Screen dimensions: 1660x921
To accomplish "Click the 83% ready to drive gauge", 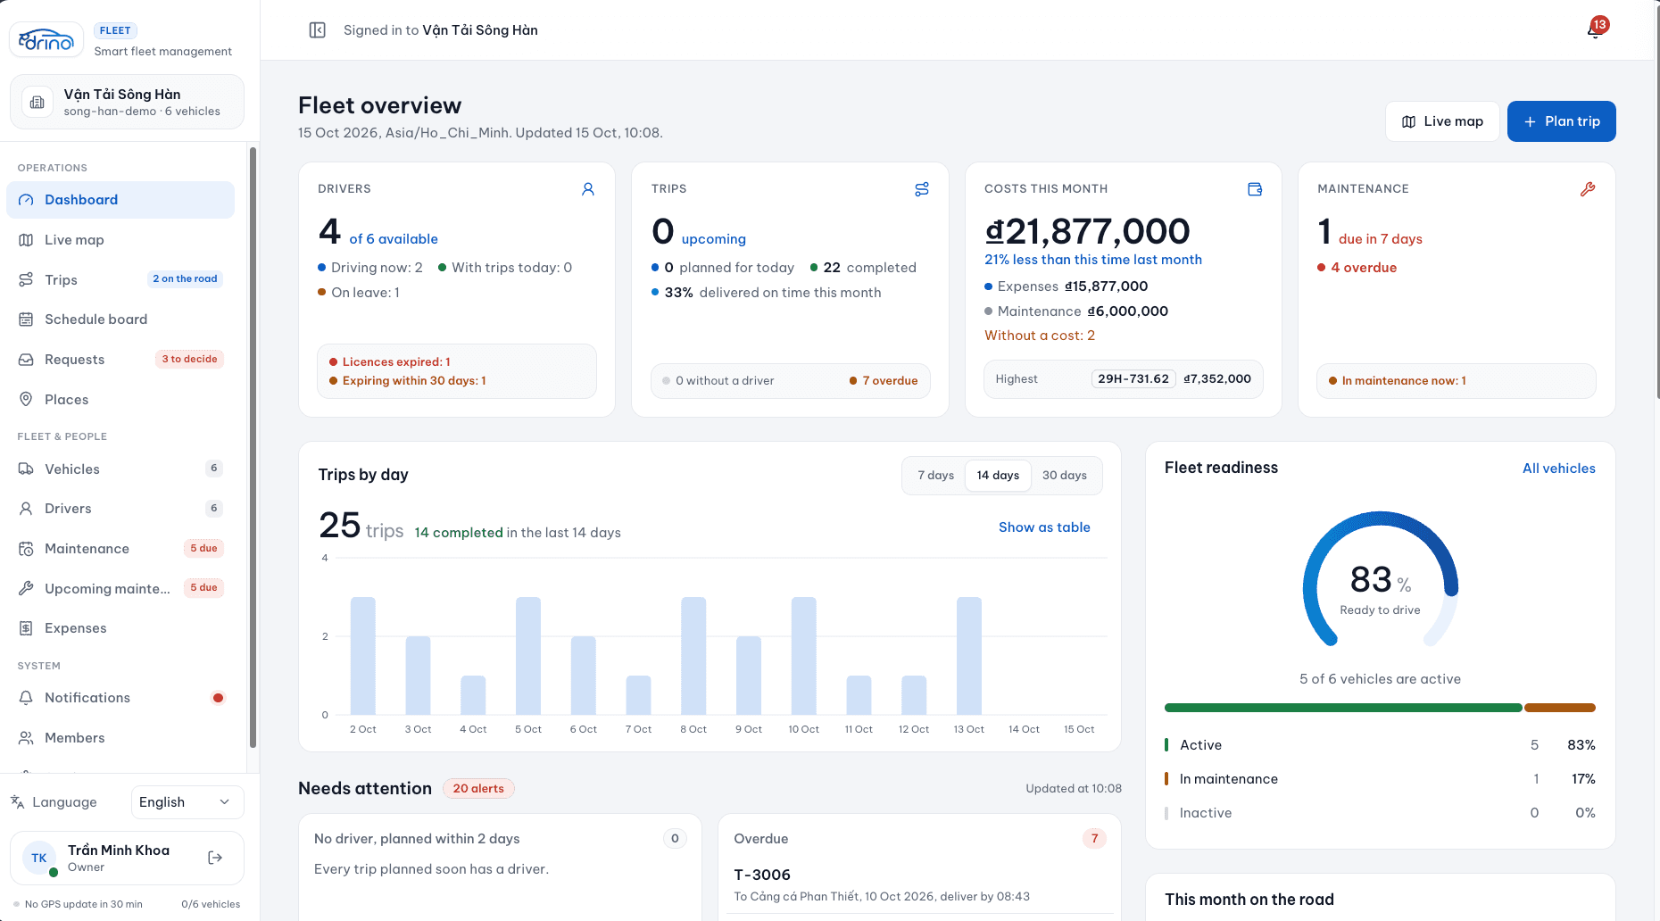I will tap(1381, 580).
